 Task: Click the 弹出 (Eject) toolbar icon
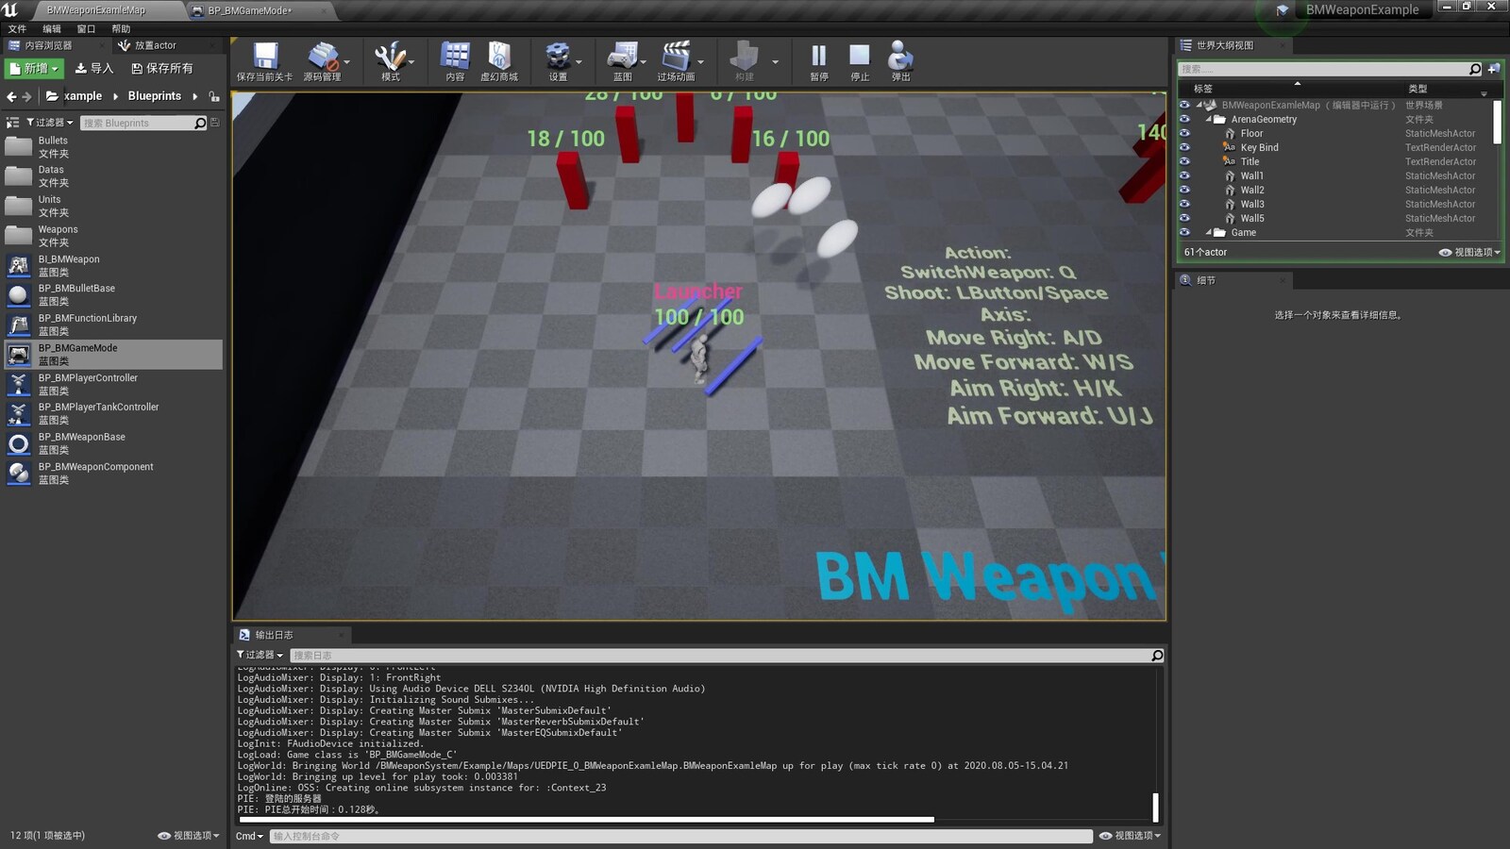(x=898, y=59)
